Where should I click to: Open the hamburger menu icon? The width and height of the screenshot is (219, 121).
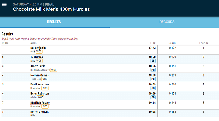(4, 5)
